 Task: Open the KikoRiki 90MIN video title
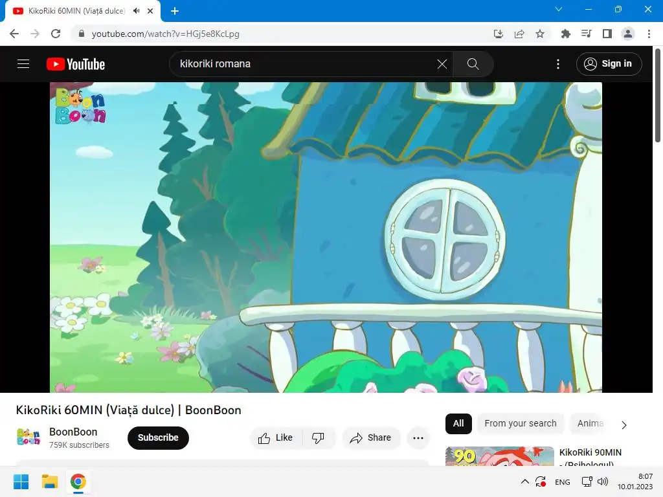pos(590,458)
